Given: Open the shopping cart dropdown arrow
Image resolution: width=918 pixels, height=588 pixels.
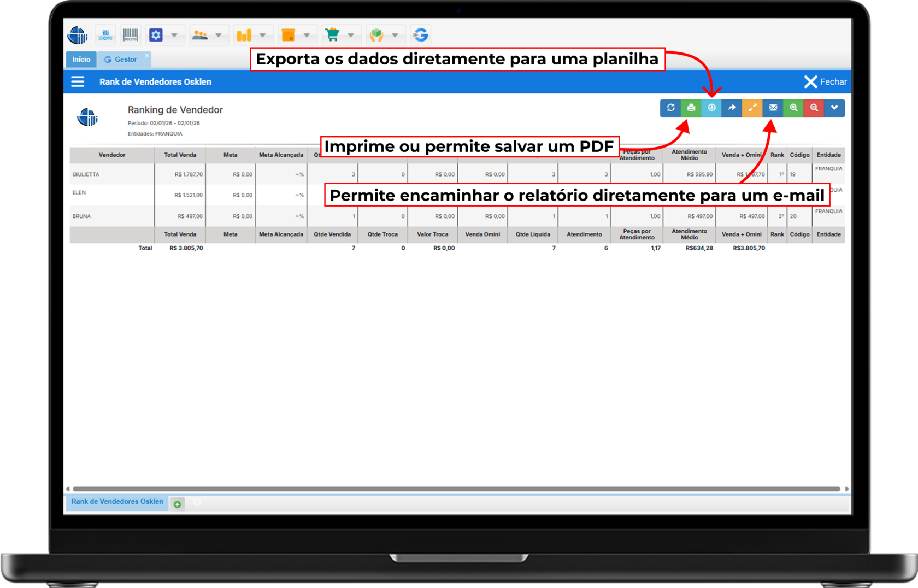Looking at the screenshot, I should 351,36.
